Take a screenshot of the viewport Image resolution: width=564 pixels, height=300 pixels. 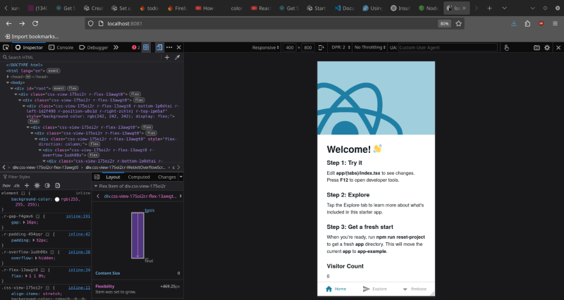click(x=537, y=47)
